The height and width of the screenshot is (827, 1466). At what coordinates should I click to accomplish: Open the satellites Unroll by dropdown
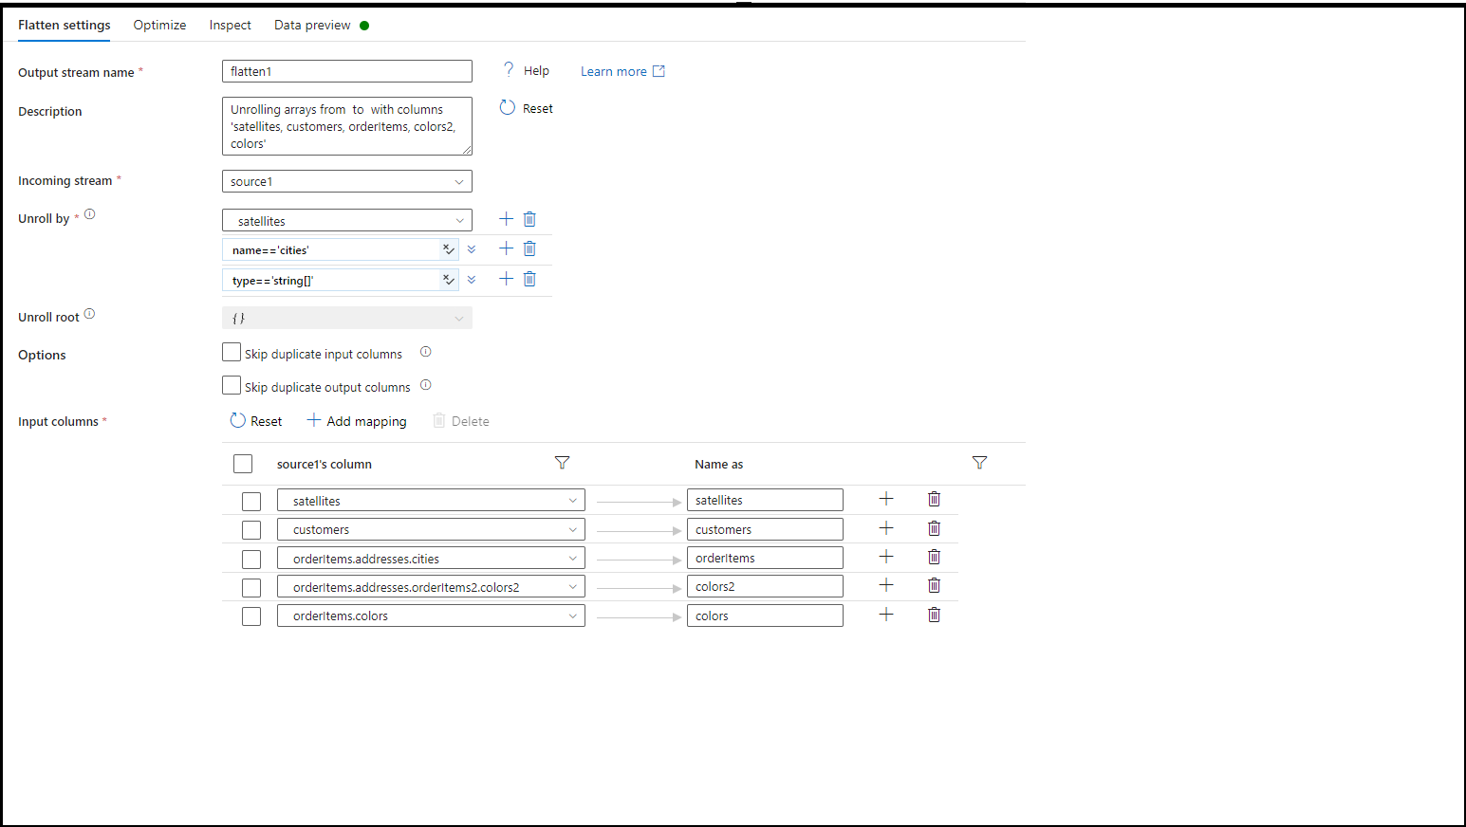[x=459, y=219]
